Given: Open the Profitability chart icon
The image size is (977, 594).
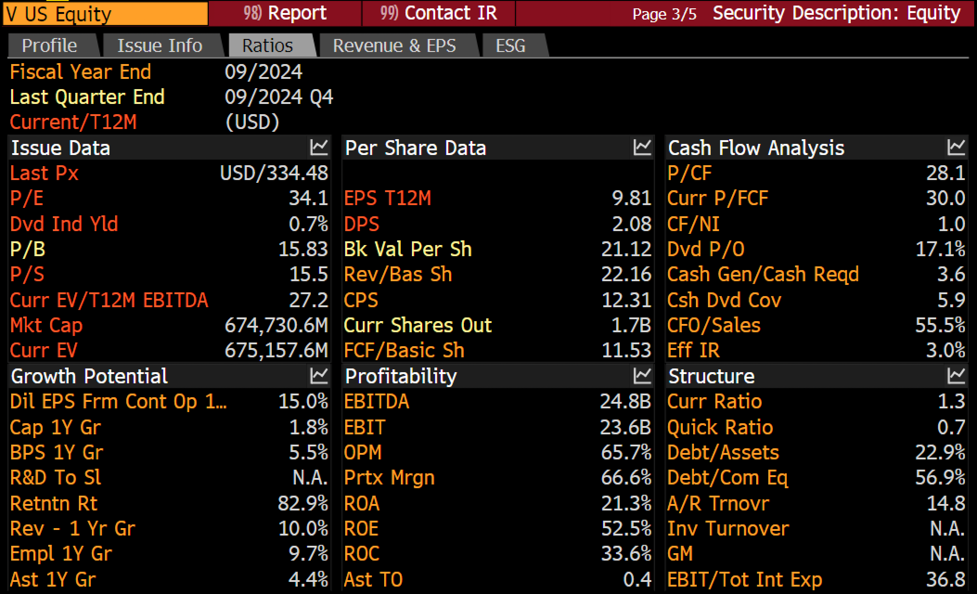Looking at the screenshot, I should coord(642,376).
